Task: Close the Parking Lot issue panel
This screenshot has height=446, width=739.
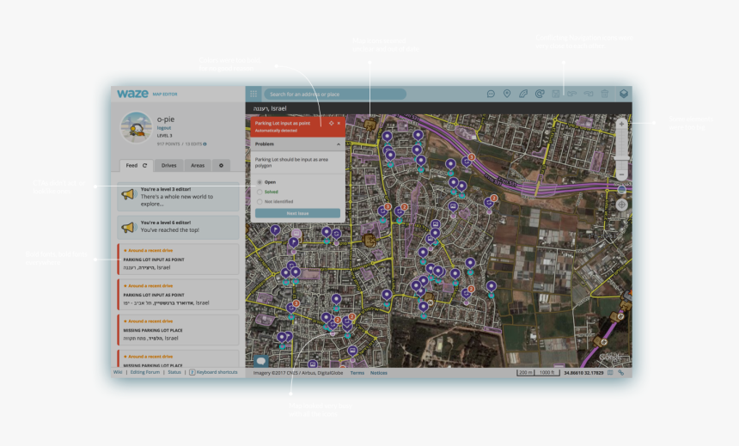Action: point(339,123)
